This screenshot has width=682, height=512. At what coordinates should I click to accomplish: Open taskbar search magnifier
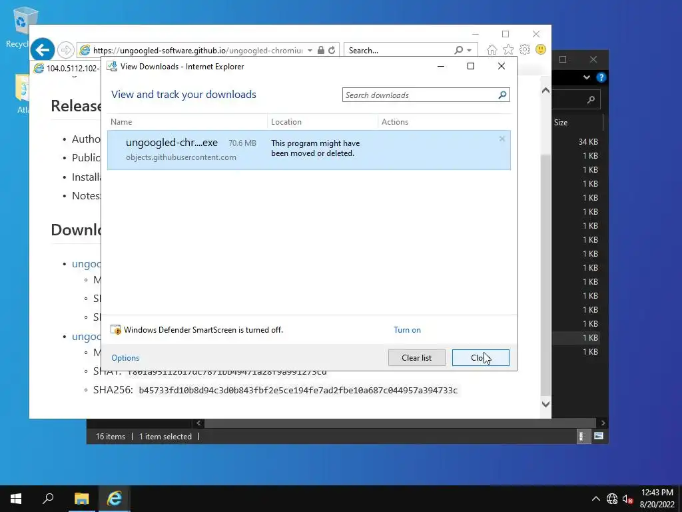[48, 499]
